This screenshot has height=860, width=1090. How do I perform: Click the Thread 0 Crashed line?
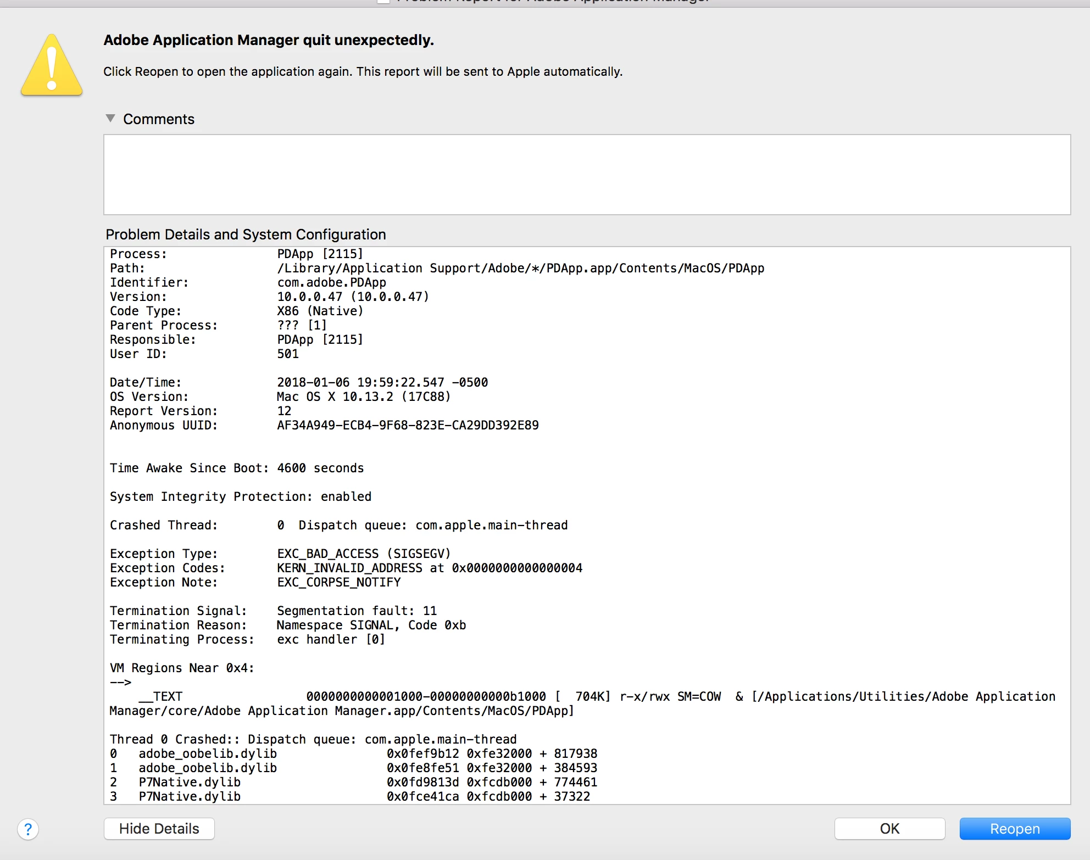click(x=313, y=739)
